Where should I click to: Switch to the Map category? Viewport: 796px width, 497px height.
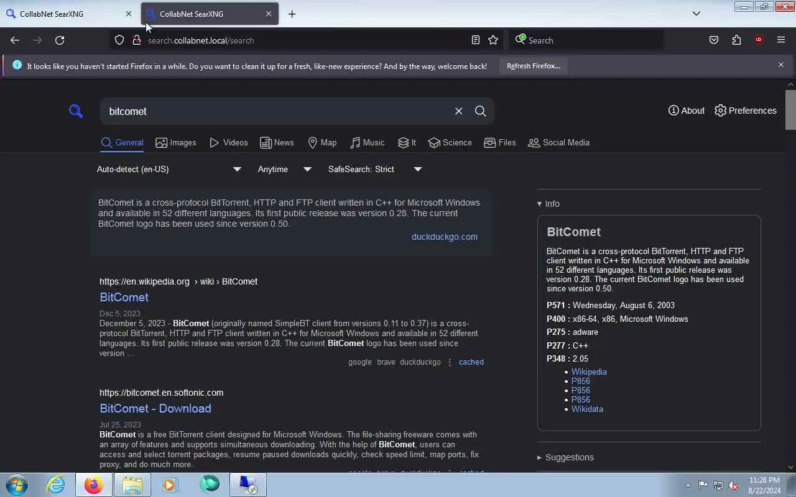tap(322, 142)
